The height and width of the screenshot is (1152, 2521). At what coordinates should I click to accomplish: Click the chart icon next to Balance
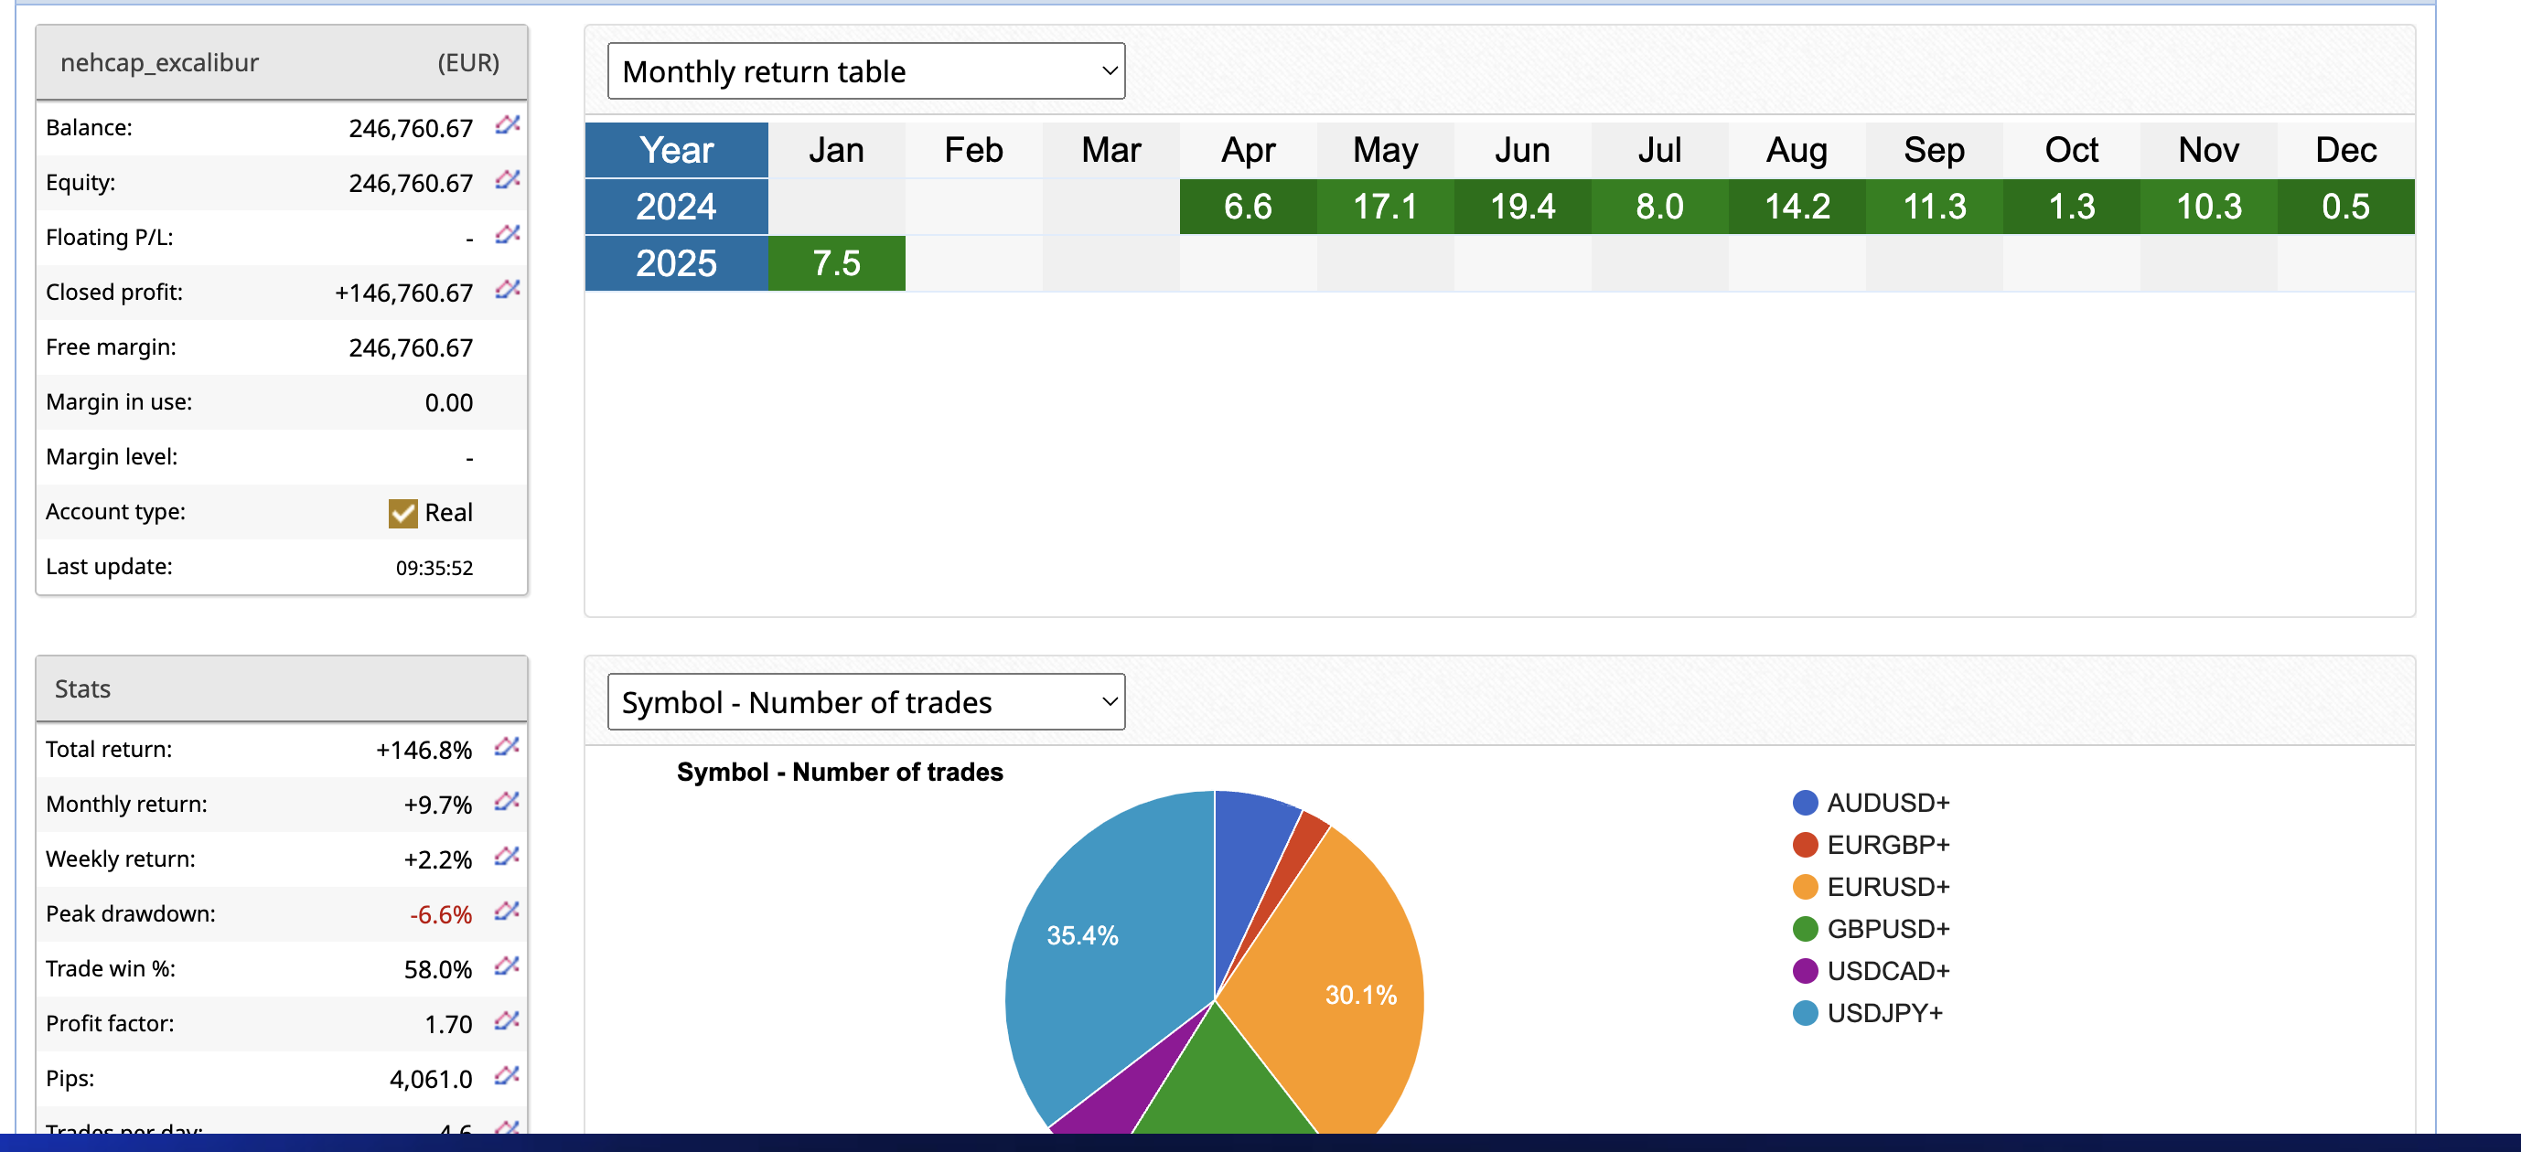pos(506,125)
